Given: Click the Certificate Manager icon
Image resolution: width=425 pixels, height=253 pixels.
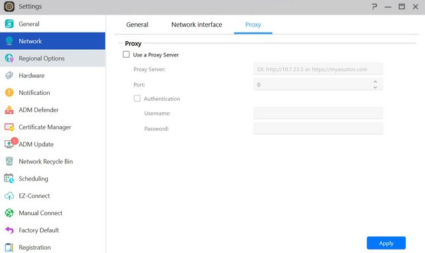Looking at the screenshot, I should (x=9, y=127).
